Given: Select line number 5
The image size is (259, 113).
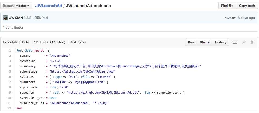Looking at the screenshot, I should 10,71.
